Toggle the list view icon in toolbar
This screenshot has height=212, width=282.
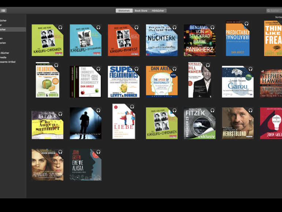coord(3,11)
